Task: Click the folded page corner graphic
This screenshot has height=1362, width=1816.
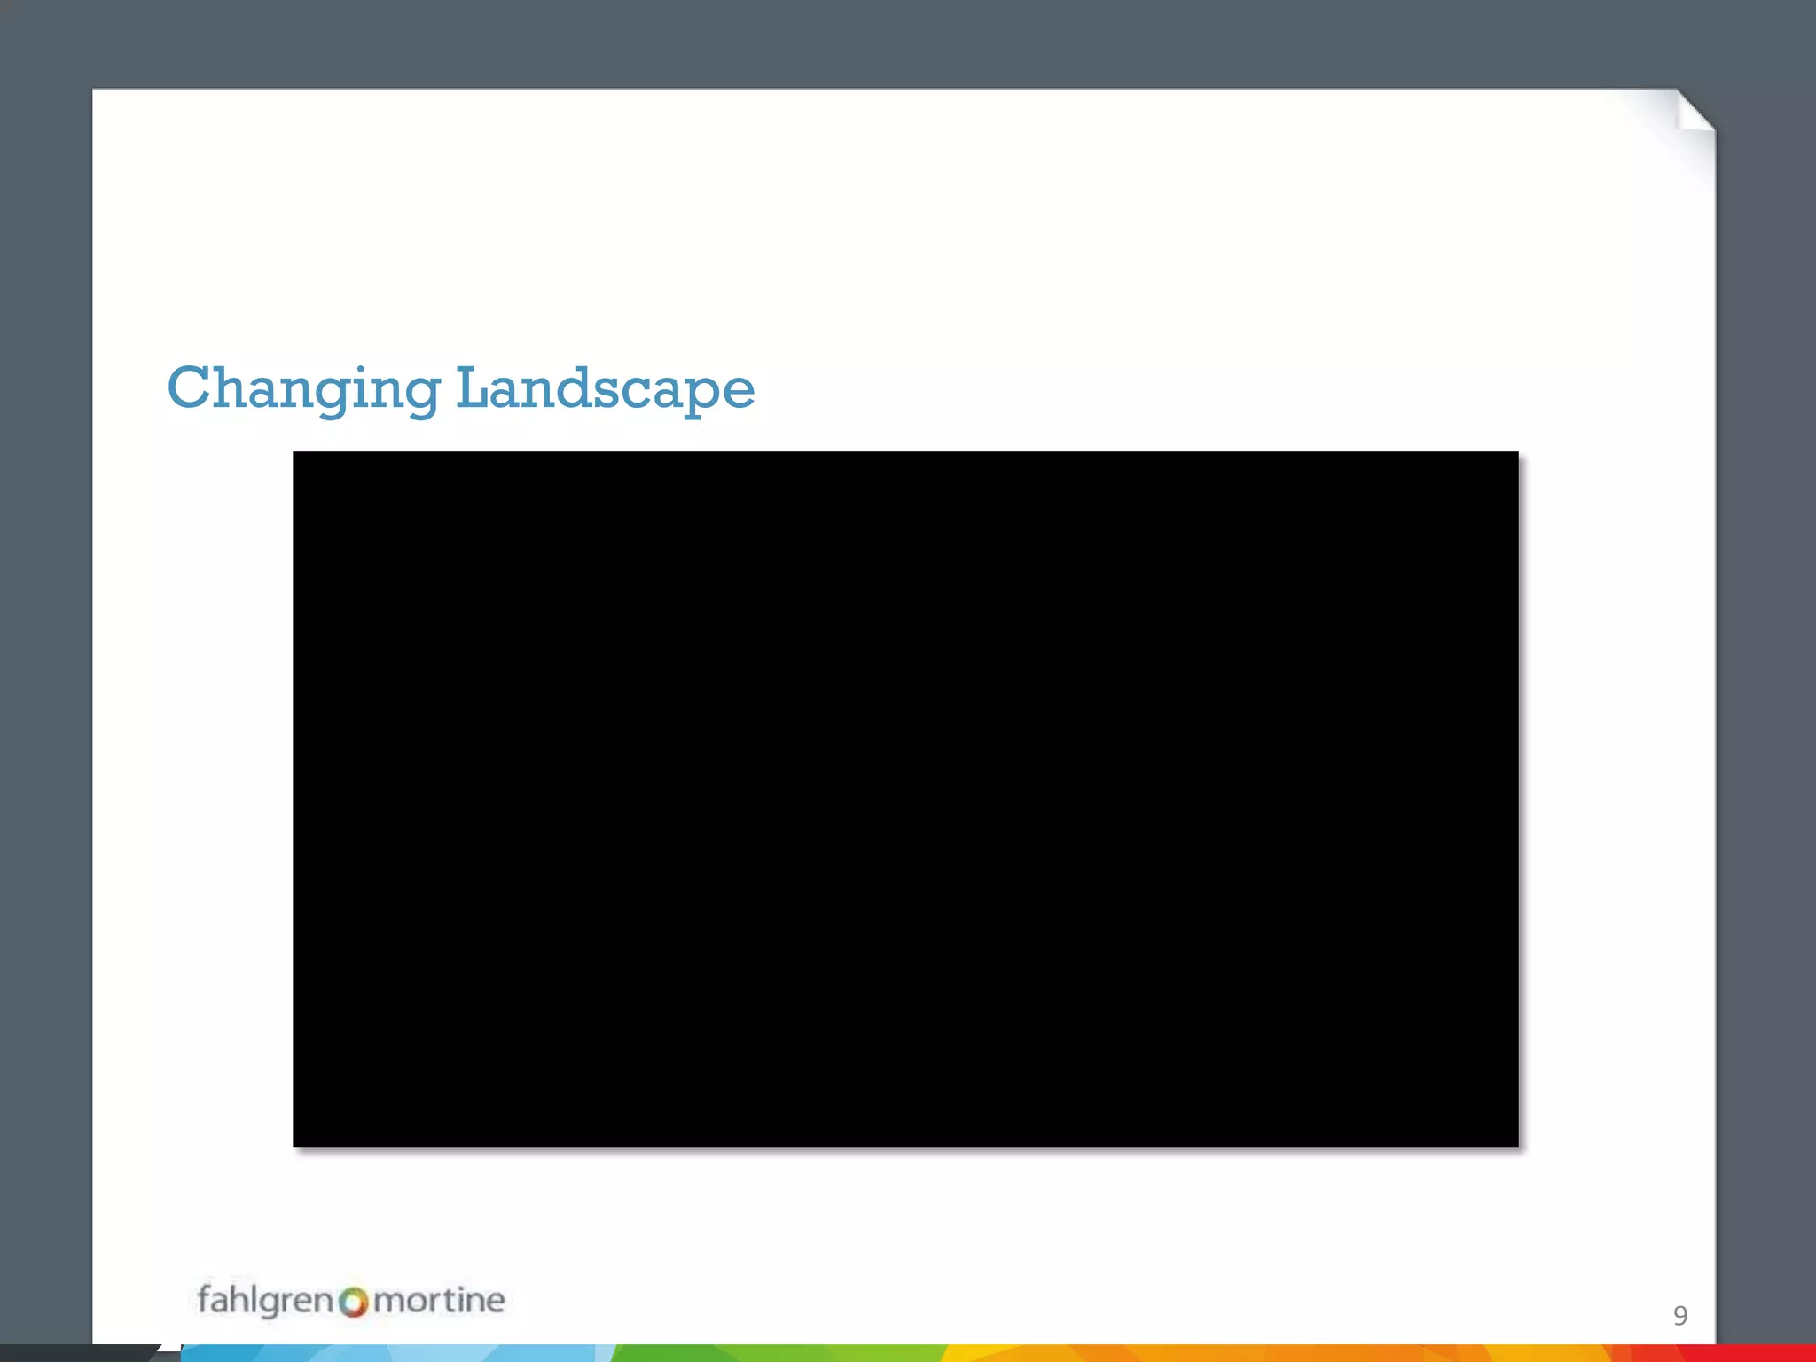Action: (x=1694, y=110)
